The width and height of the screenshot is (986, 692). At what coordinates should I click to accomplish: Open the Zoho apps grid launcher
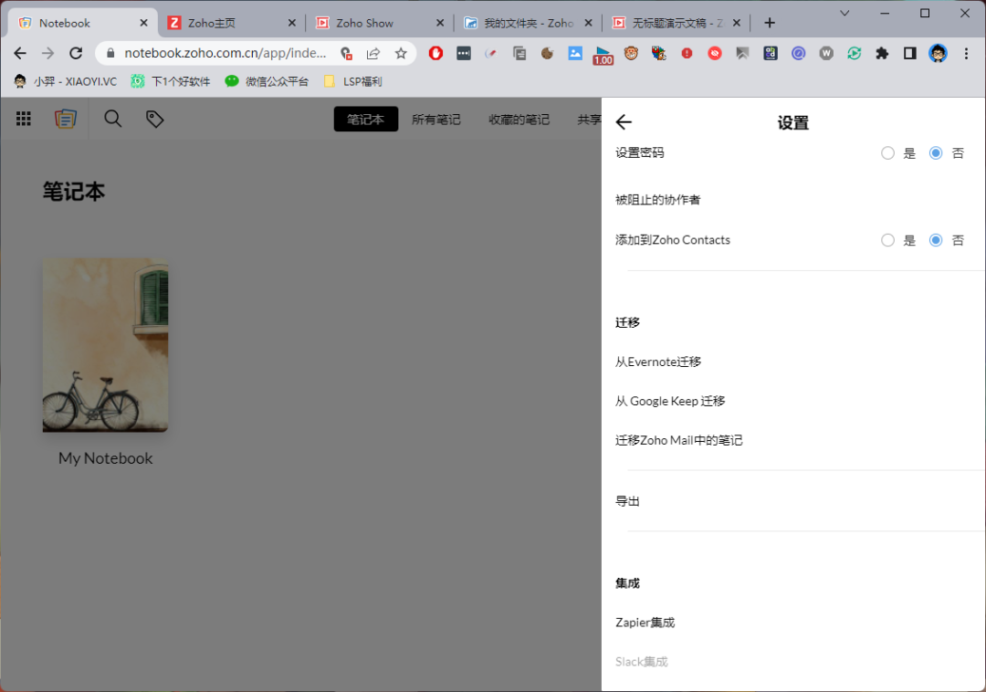pyautogui.click(x=23, y=119)
